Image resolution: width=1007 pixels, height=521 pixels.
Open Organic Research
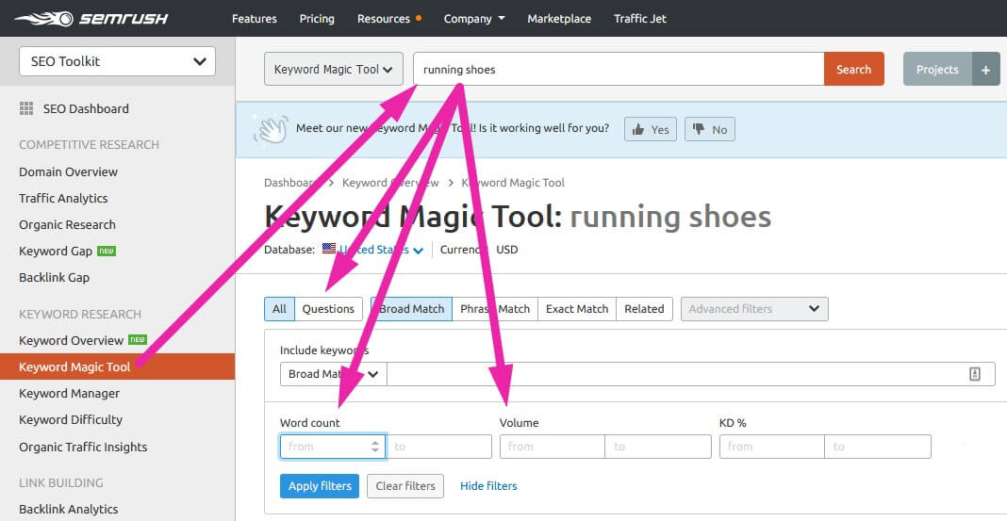click(x=68, y=224)
